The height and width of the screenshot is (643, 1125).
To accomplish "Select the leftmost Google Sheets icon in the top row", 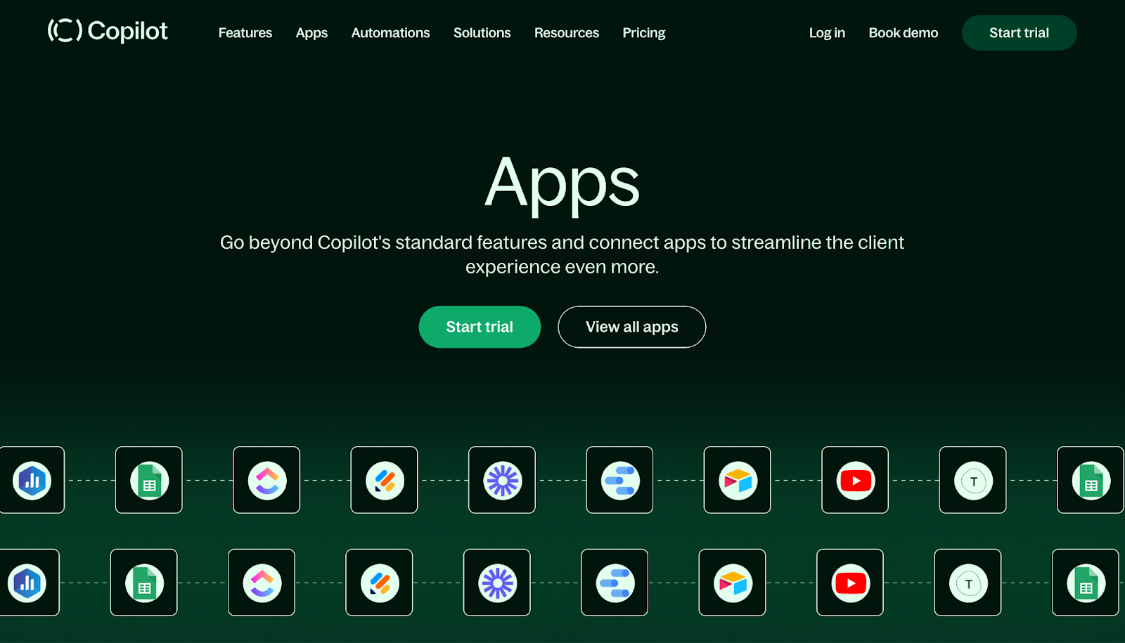I will (149, 480).
